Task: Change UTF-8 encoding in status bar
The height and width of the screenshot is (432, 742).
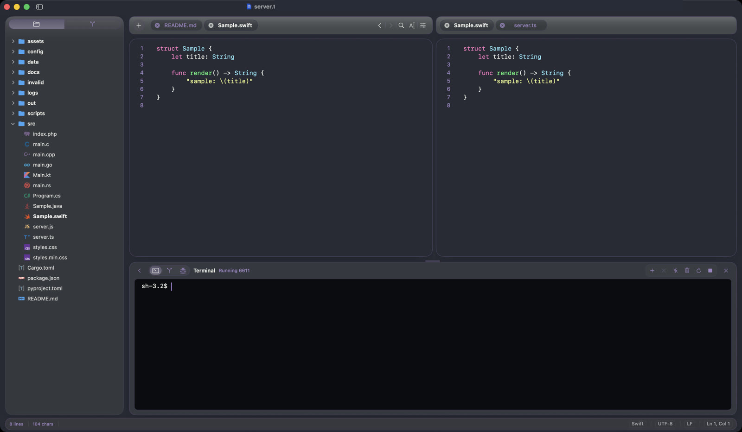Action: pyautogui.click(x=665, y=424)
